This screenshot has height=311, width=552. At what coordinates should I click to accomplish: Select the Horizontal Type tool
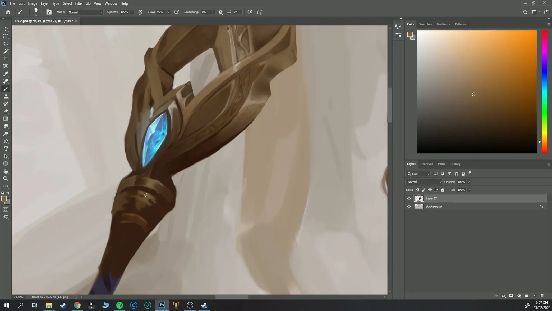coord(6,149)
